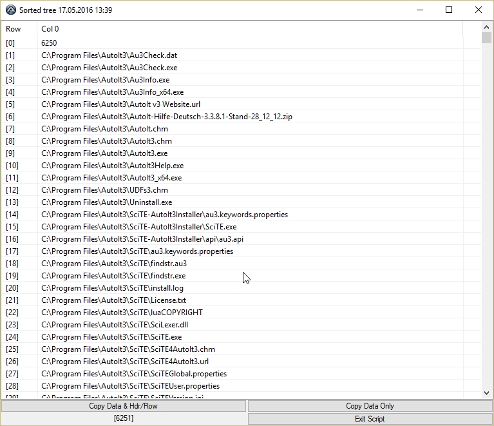Click the vertical scrollbar thumb
This screenshot has width=494, height=426.
pos(486,37)
